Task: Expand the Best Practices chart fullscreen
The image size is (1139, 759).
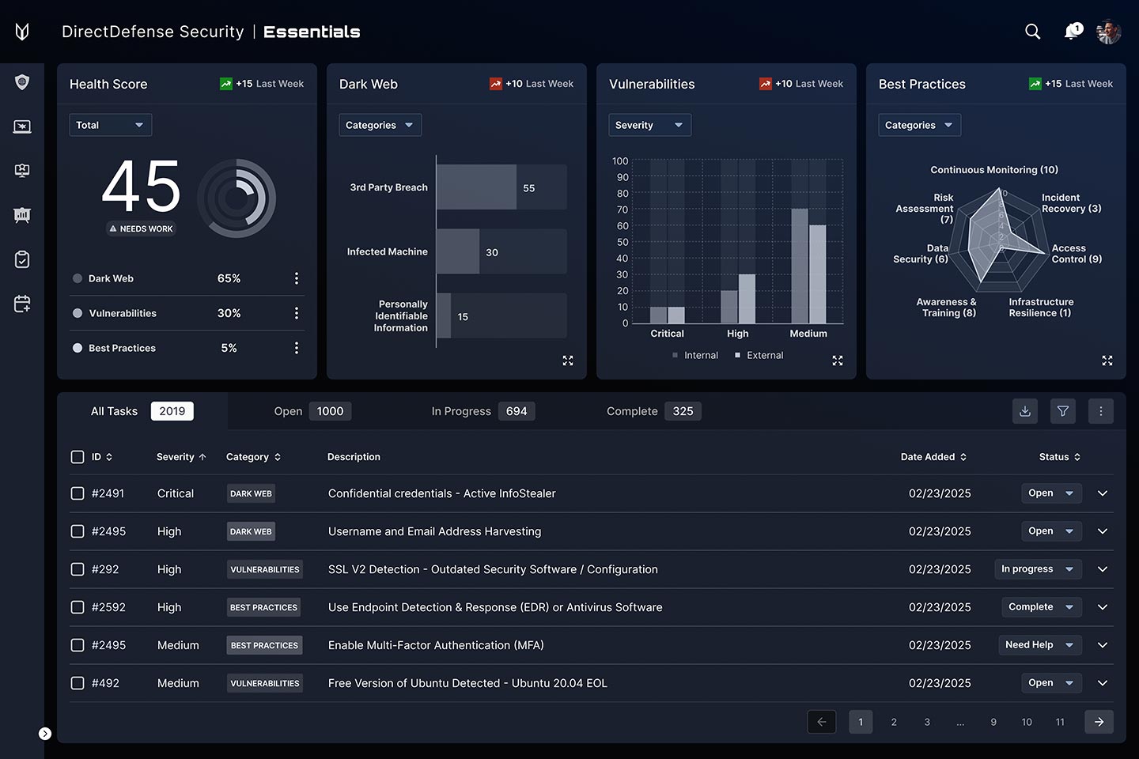Action: [1107, 361]
